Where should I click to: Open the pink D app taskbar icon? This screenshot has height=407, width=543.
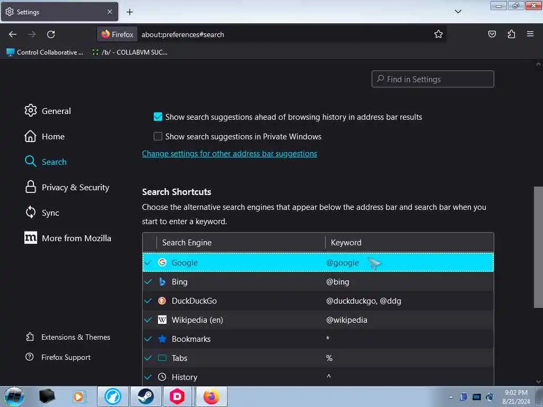pos(177,396)
